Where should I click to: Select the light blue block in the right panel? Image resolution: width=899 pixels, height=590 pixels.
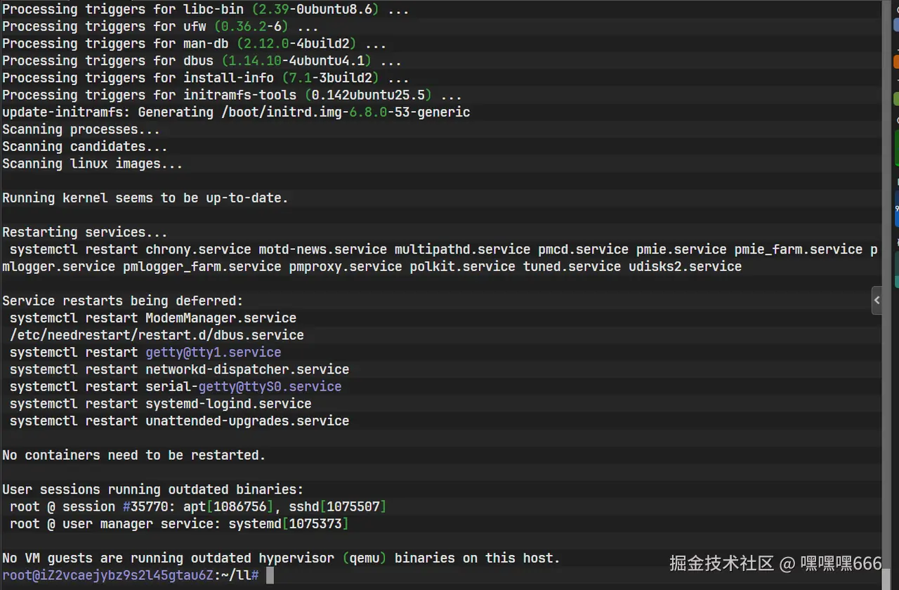(x=896, y=25)
